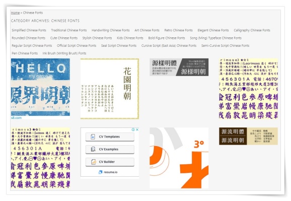291x201 pixels.
Task: Open Official Script Chinese Fonts
Action: coord(77,45)
